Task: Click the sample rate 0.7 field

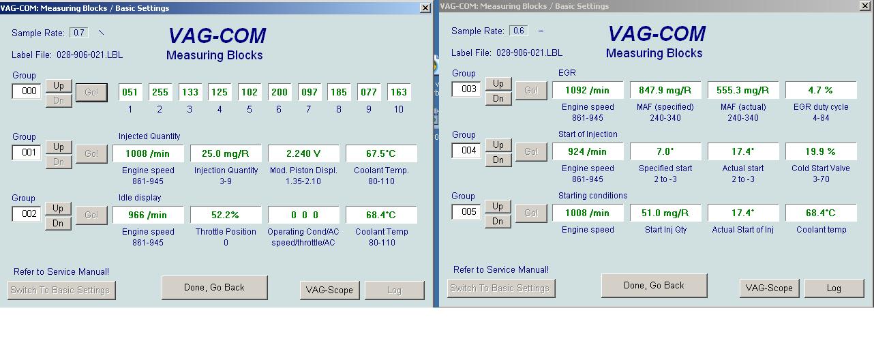Action: point(79,33)
